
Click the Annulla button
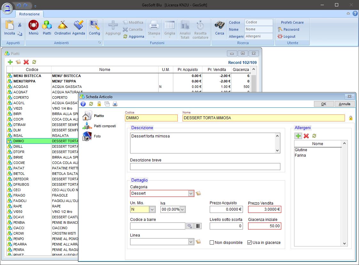click(345, 104)
